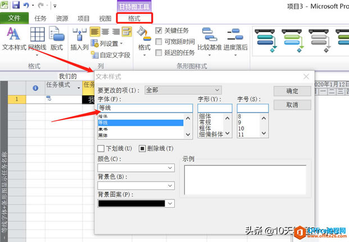This screenshot has width=349, height=242.
Task: Check the 延迟的任务 checkbox
Action: pyautogui.click(x=158, y=53)
